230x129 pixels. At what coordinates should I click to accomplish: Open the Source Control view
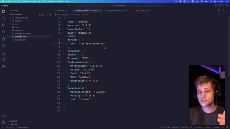point(4,25)
